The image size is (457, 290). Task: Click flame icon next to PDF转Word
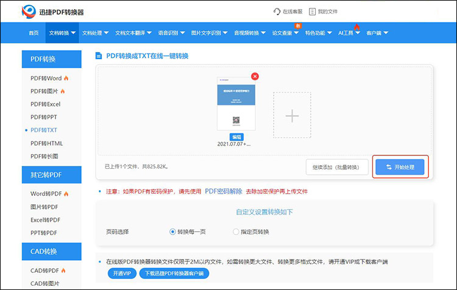coord(66,78)
